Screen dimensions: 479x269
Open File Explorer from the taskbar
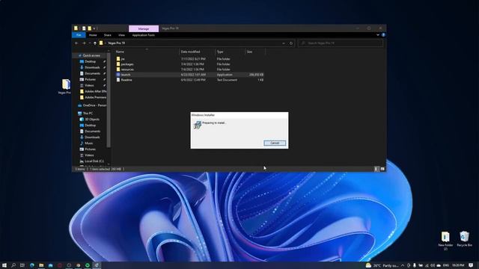41,265
